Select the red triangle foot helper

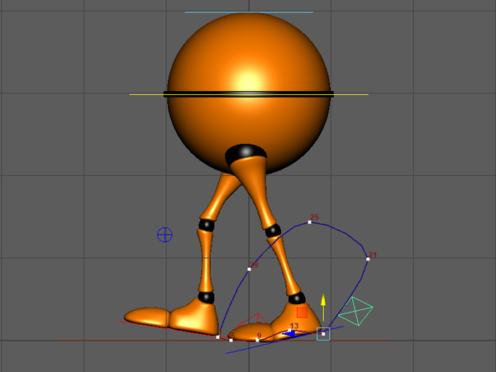tap(252, 319)
